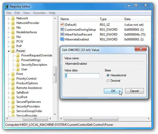Click the tree scroll up arrow

click(55, 18)
